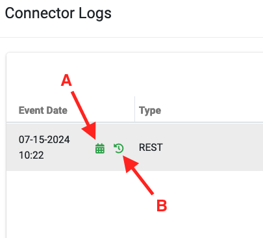Click the word Connector in the title
The image size is (263, 238).
pos(40,13)
